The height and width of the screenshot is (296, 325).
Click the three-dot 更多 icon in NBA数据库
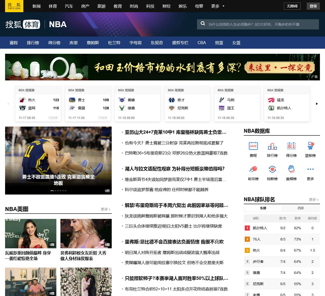pos(310,169)
